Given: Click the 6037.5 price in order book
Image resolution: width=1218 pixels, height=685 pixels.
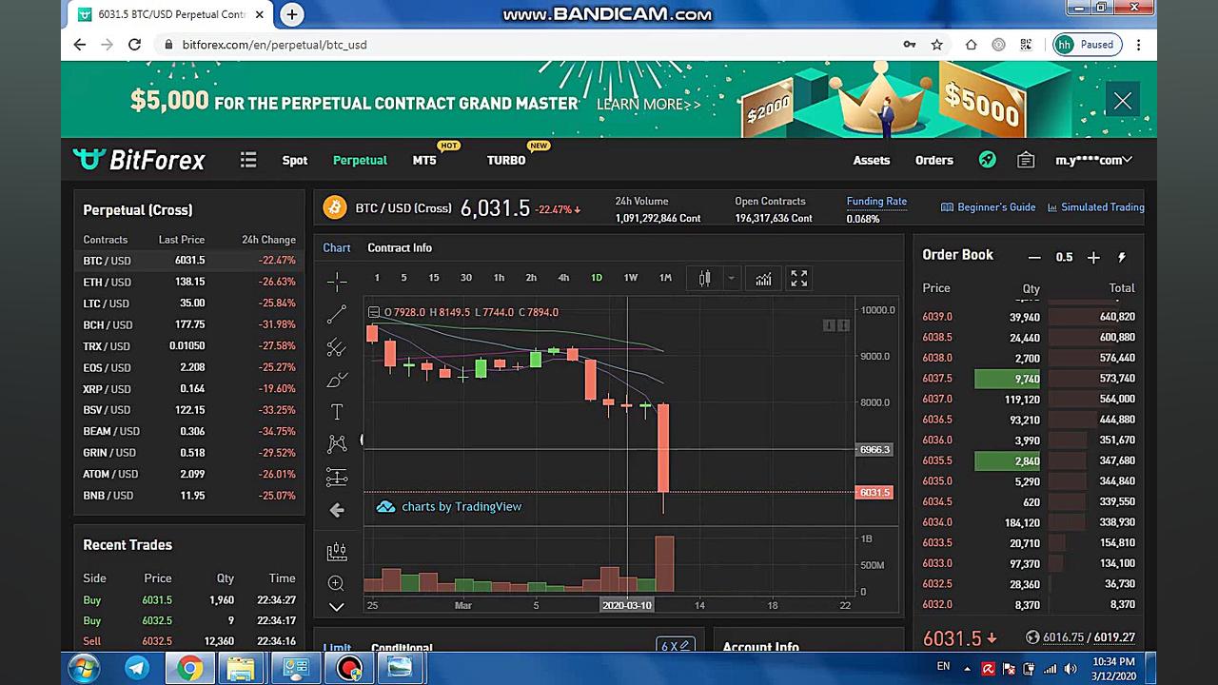Looking at the screenshot, I should tap(937, 379).
